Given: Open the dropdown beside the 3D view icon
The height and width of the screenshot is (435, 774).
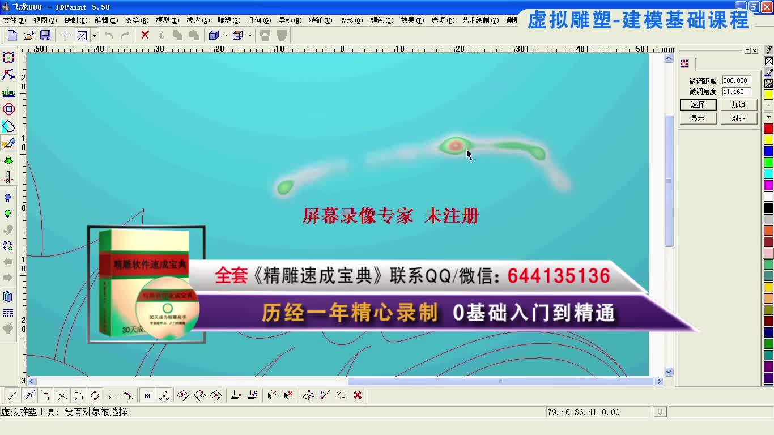Looking at the screenshot, I should tap(226, 35).
